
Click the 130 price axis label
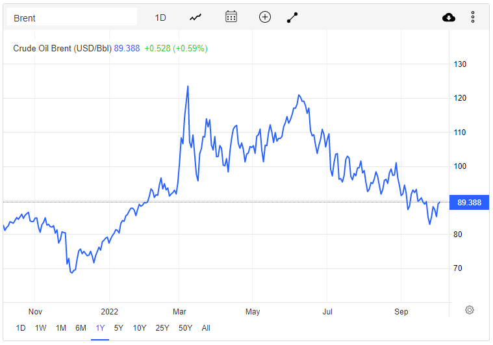(x=460, y=64)
